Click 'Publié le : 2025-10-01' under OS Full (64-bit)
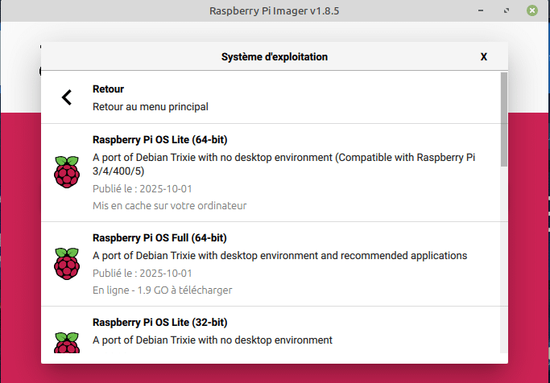550x383 pixels. click(x=142, y=274)
